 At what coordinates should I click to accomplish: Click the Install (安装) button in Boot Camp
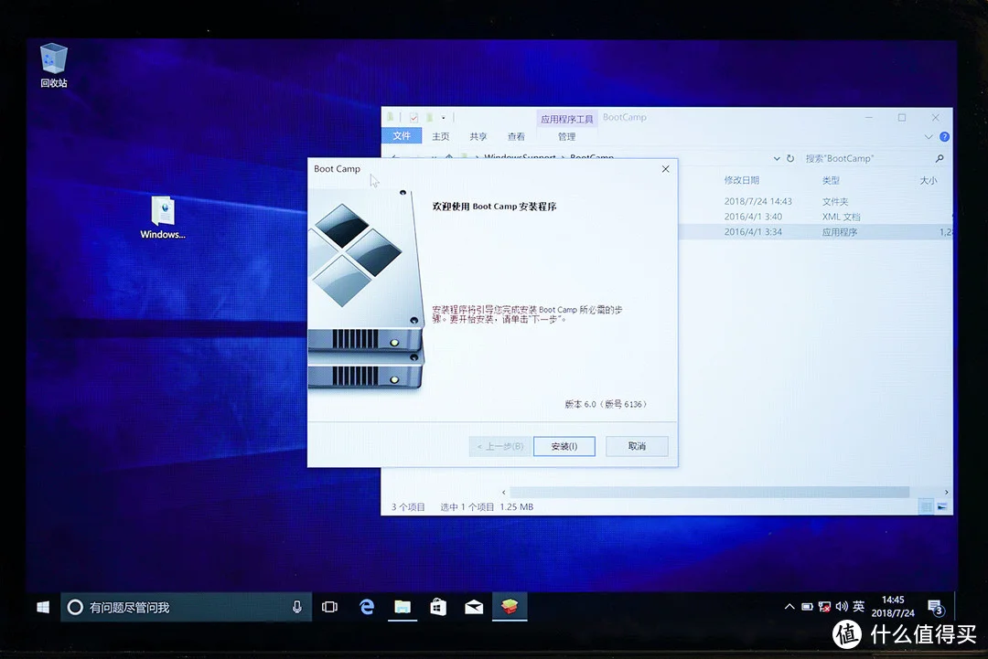coord(564,446)
